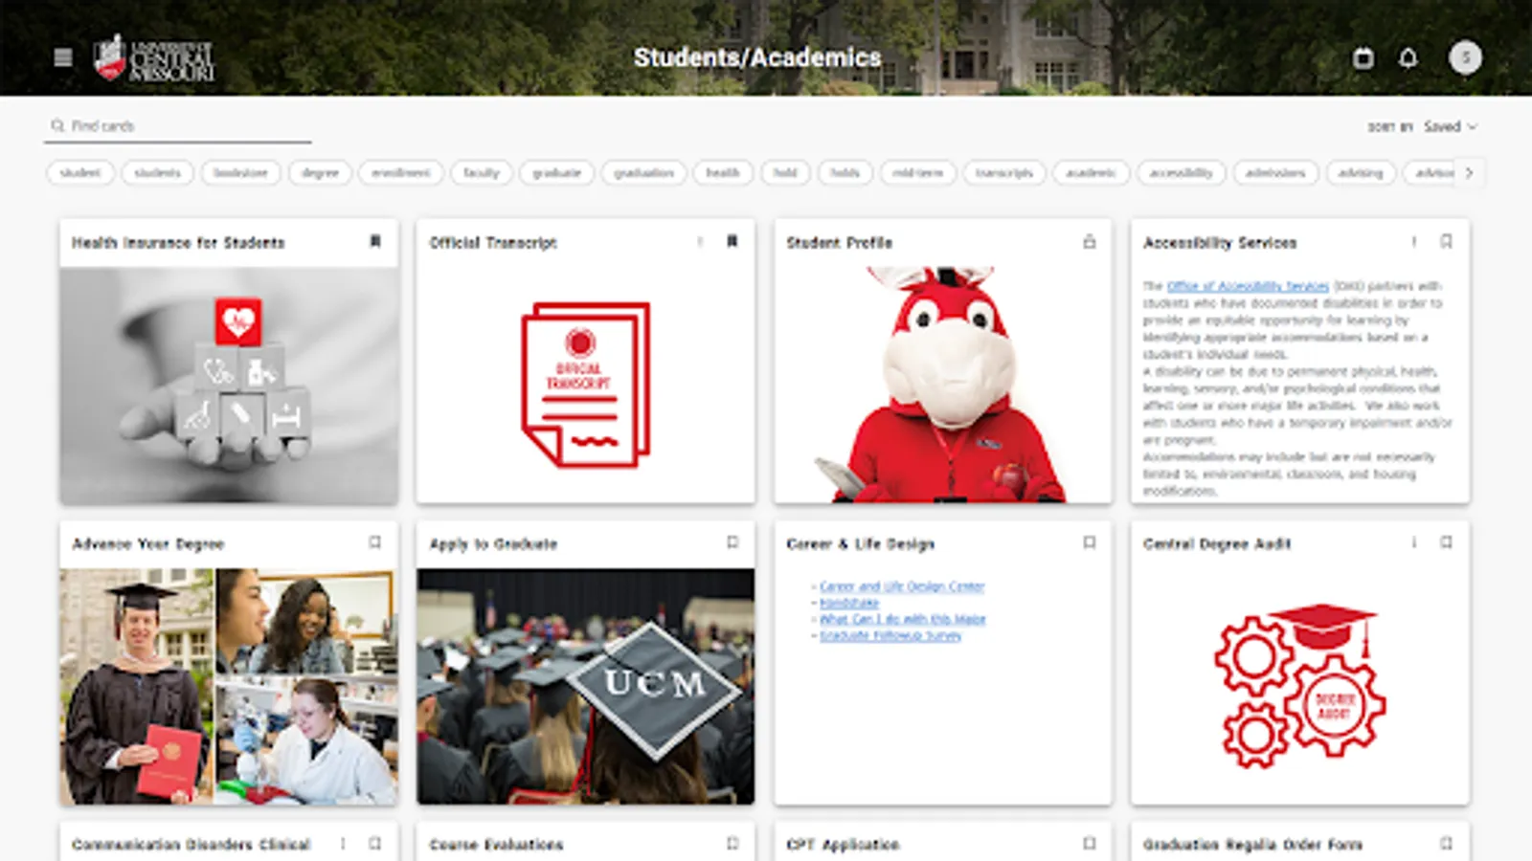
Task: Select the 'graduate' tag chip
Action: (x=557, y=173)
